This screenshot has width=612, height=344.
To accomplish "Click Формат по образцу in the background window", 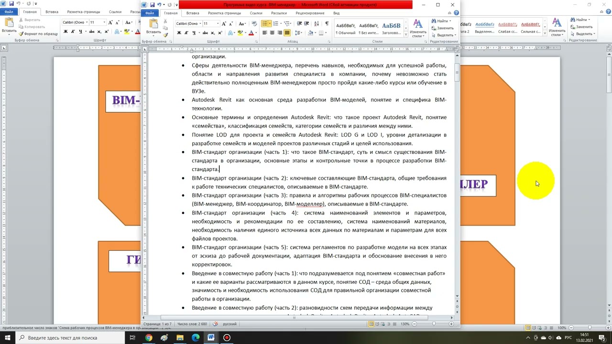I will pos(38,34).
